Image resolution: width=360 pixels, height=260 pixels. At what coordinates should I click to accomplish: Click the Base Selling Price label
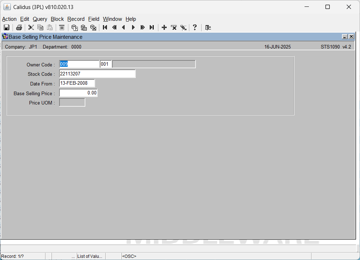[34, 93]
